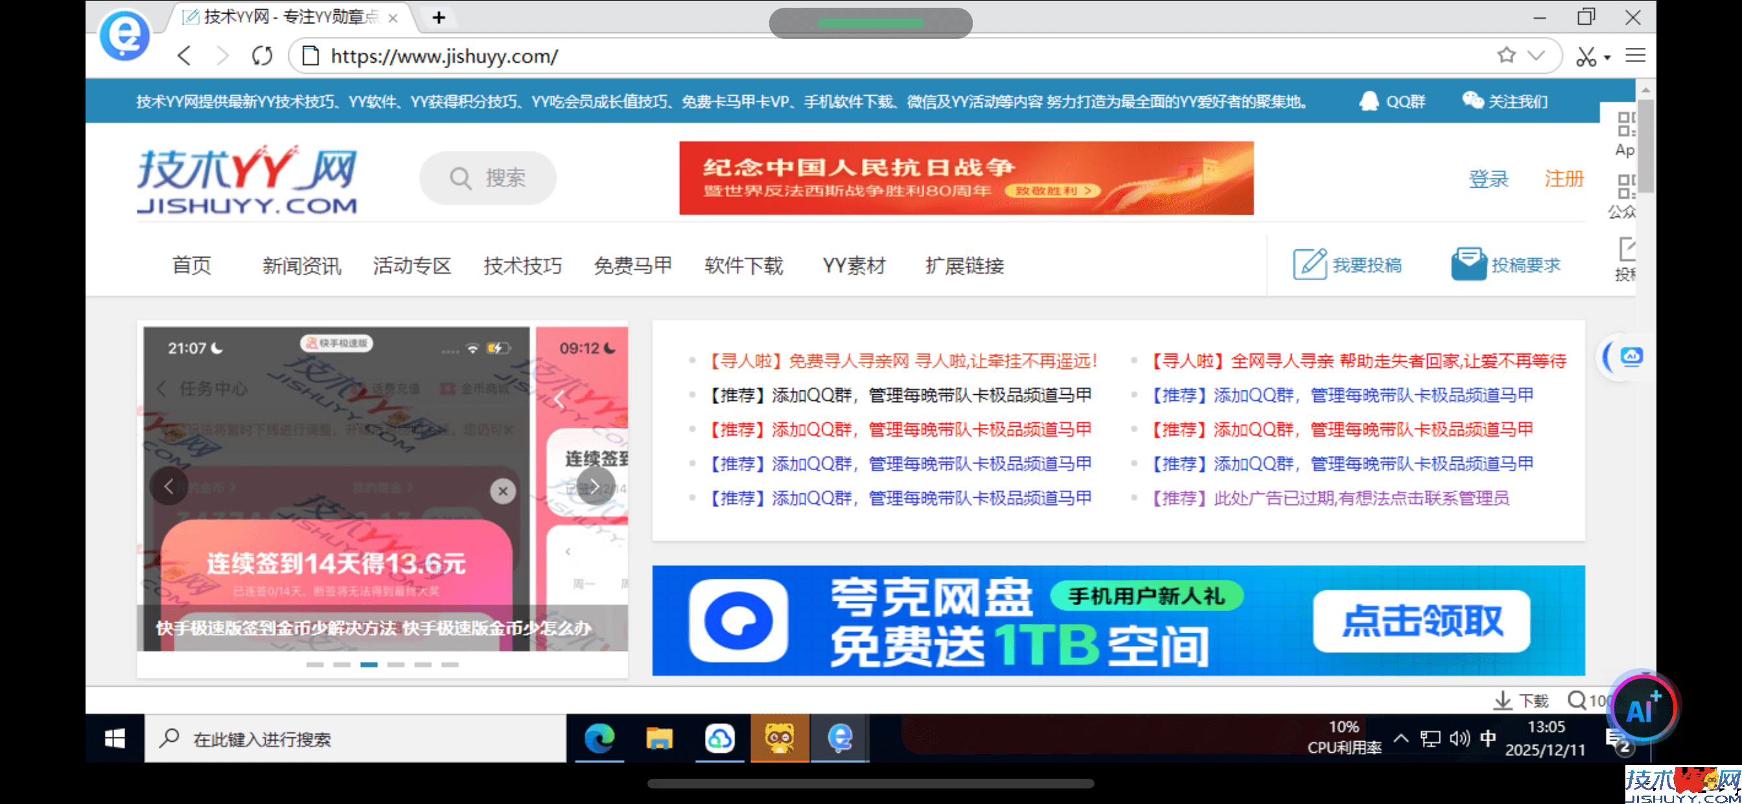
Task: Switch input method by clicking 中 indicator
Action: pos(1488,739)
